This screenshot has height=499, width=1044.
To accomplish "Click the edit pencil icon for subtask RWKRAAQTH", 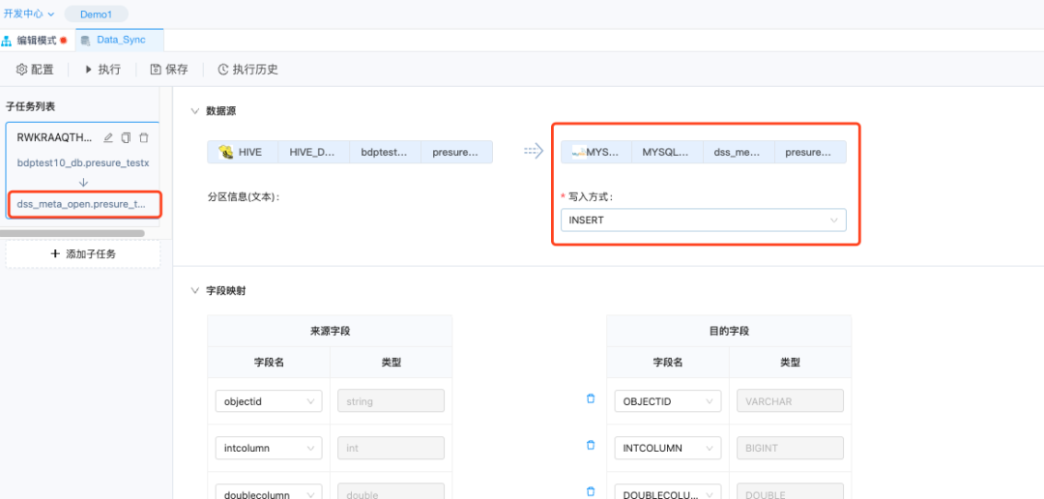I will [x=108, y=138].
